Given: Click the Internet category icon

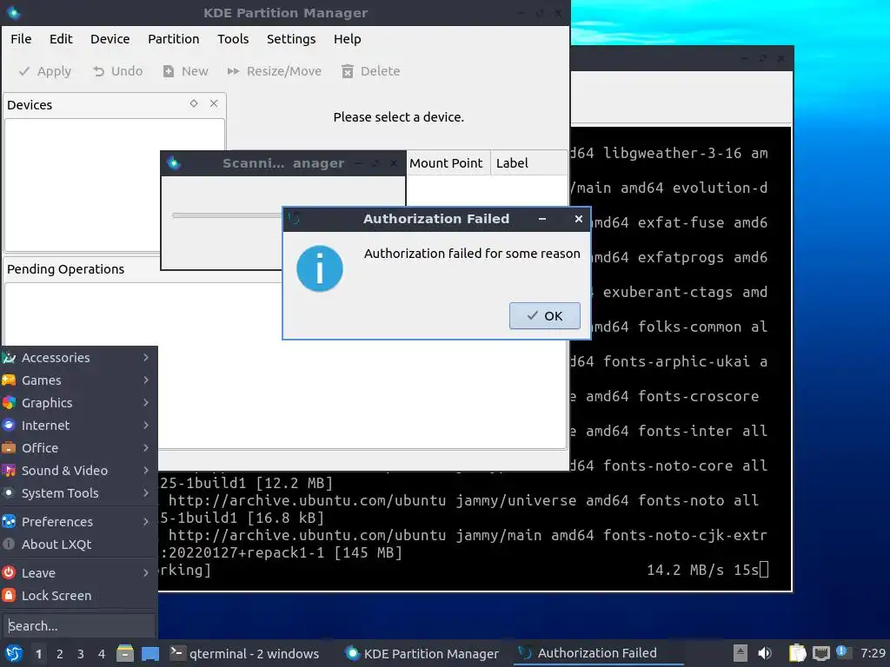Looking at the screenshot, I should 9,426.
